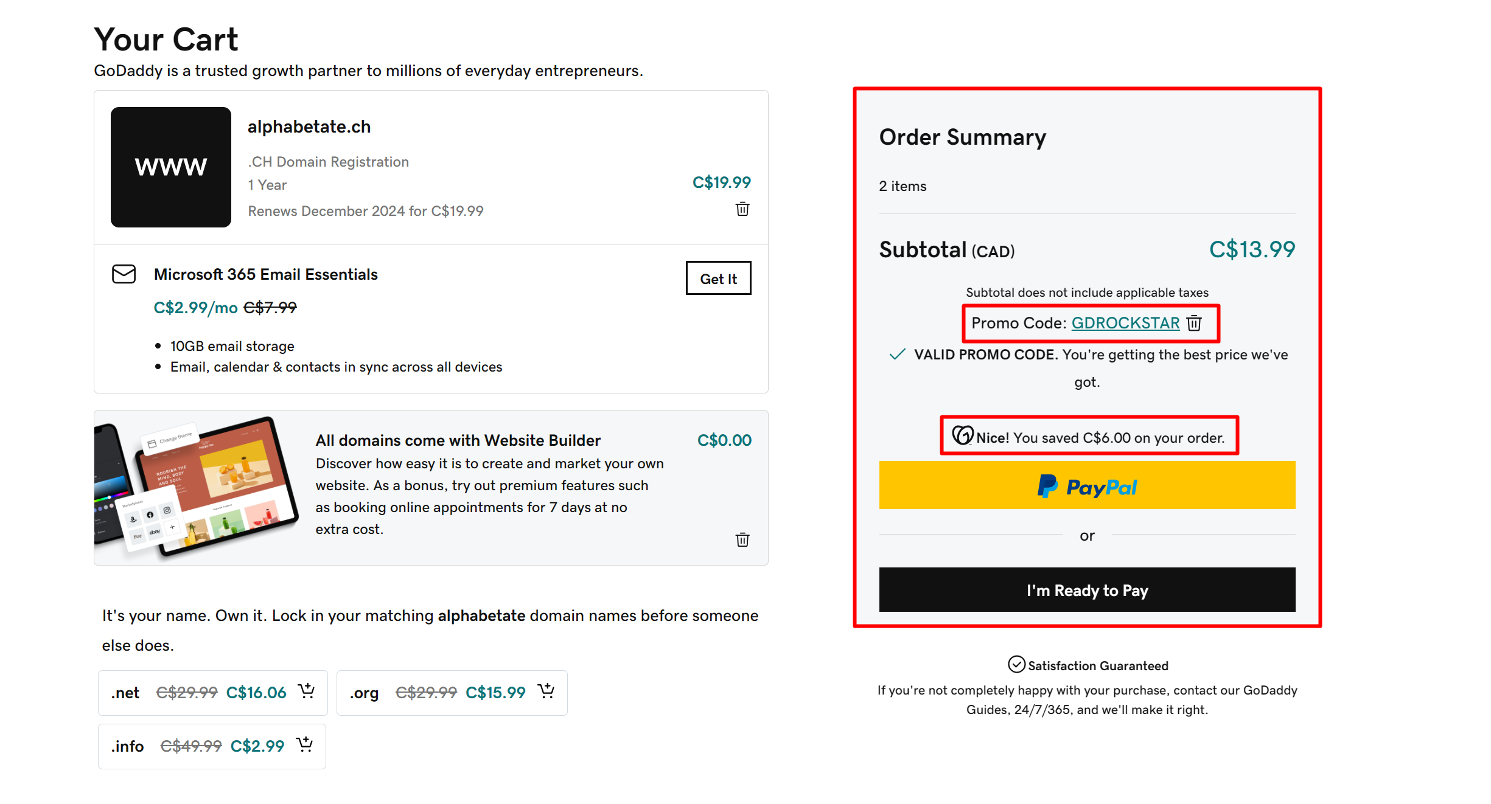Delete the Website Builder item via trash icon
1491x804 pixels.
[742, 539]
